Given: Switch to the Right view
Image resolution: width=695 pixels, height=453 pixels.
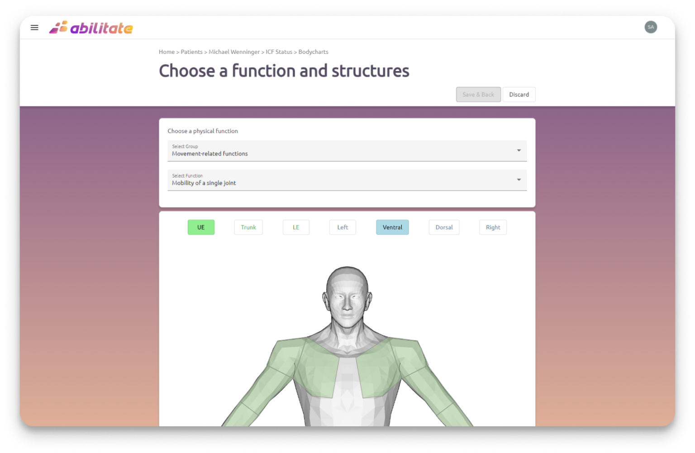Looking at the screenshot, I should (493, 227).
